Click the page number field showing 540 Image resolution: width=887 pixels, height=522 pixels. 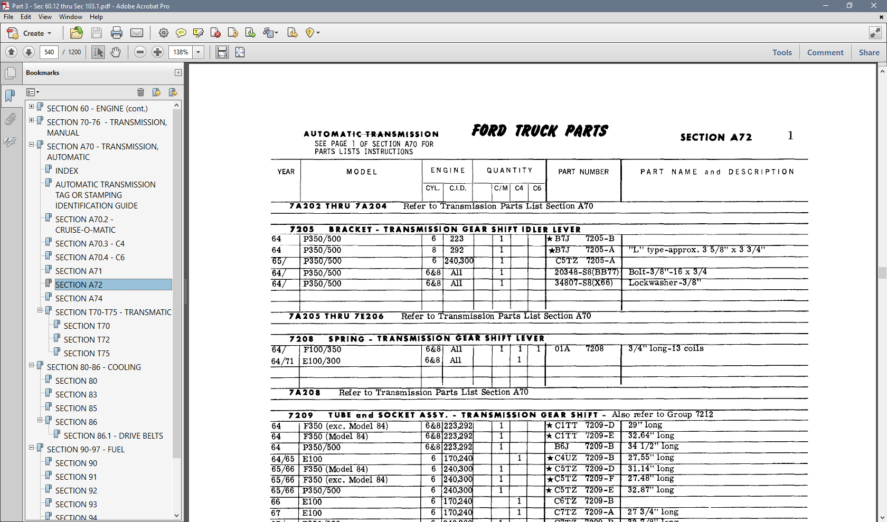click(x=49, y=52)
